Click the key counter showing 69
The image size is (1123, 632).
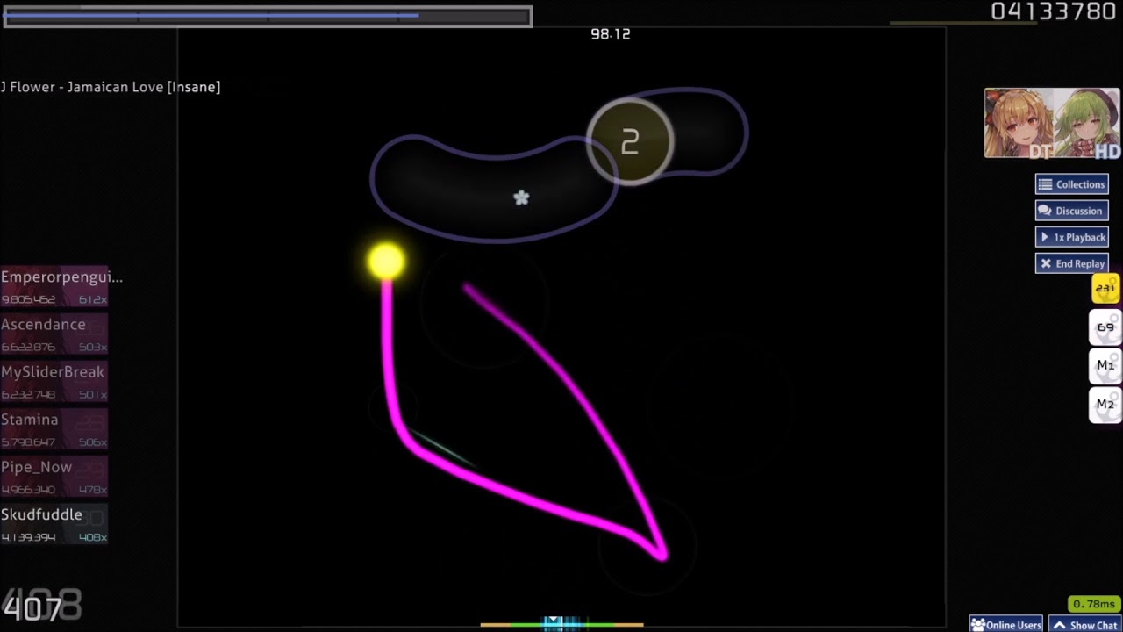pos(1105,327)
